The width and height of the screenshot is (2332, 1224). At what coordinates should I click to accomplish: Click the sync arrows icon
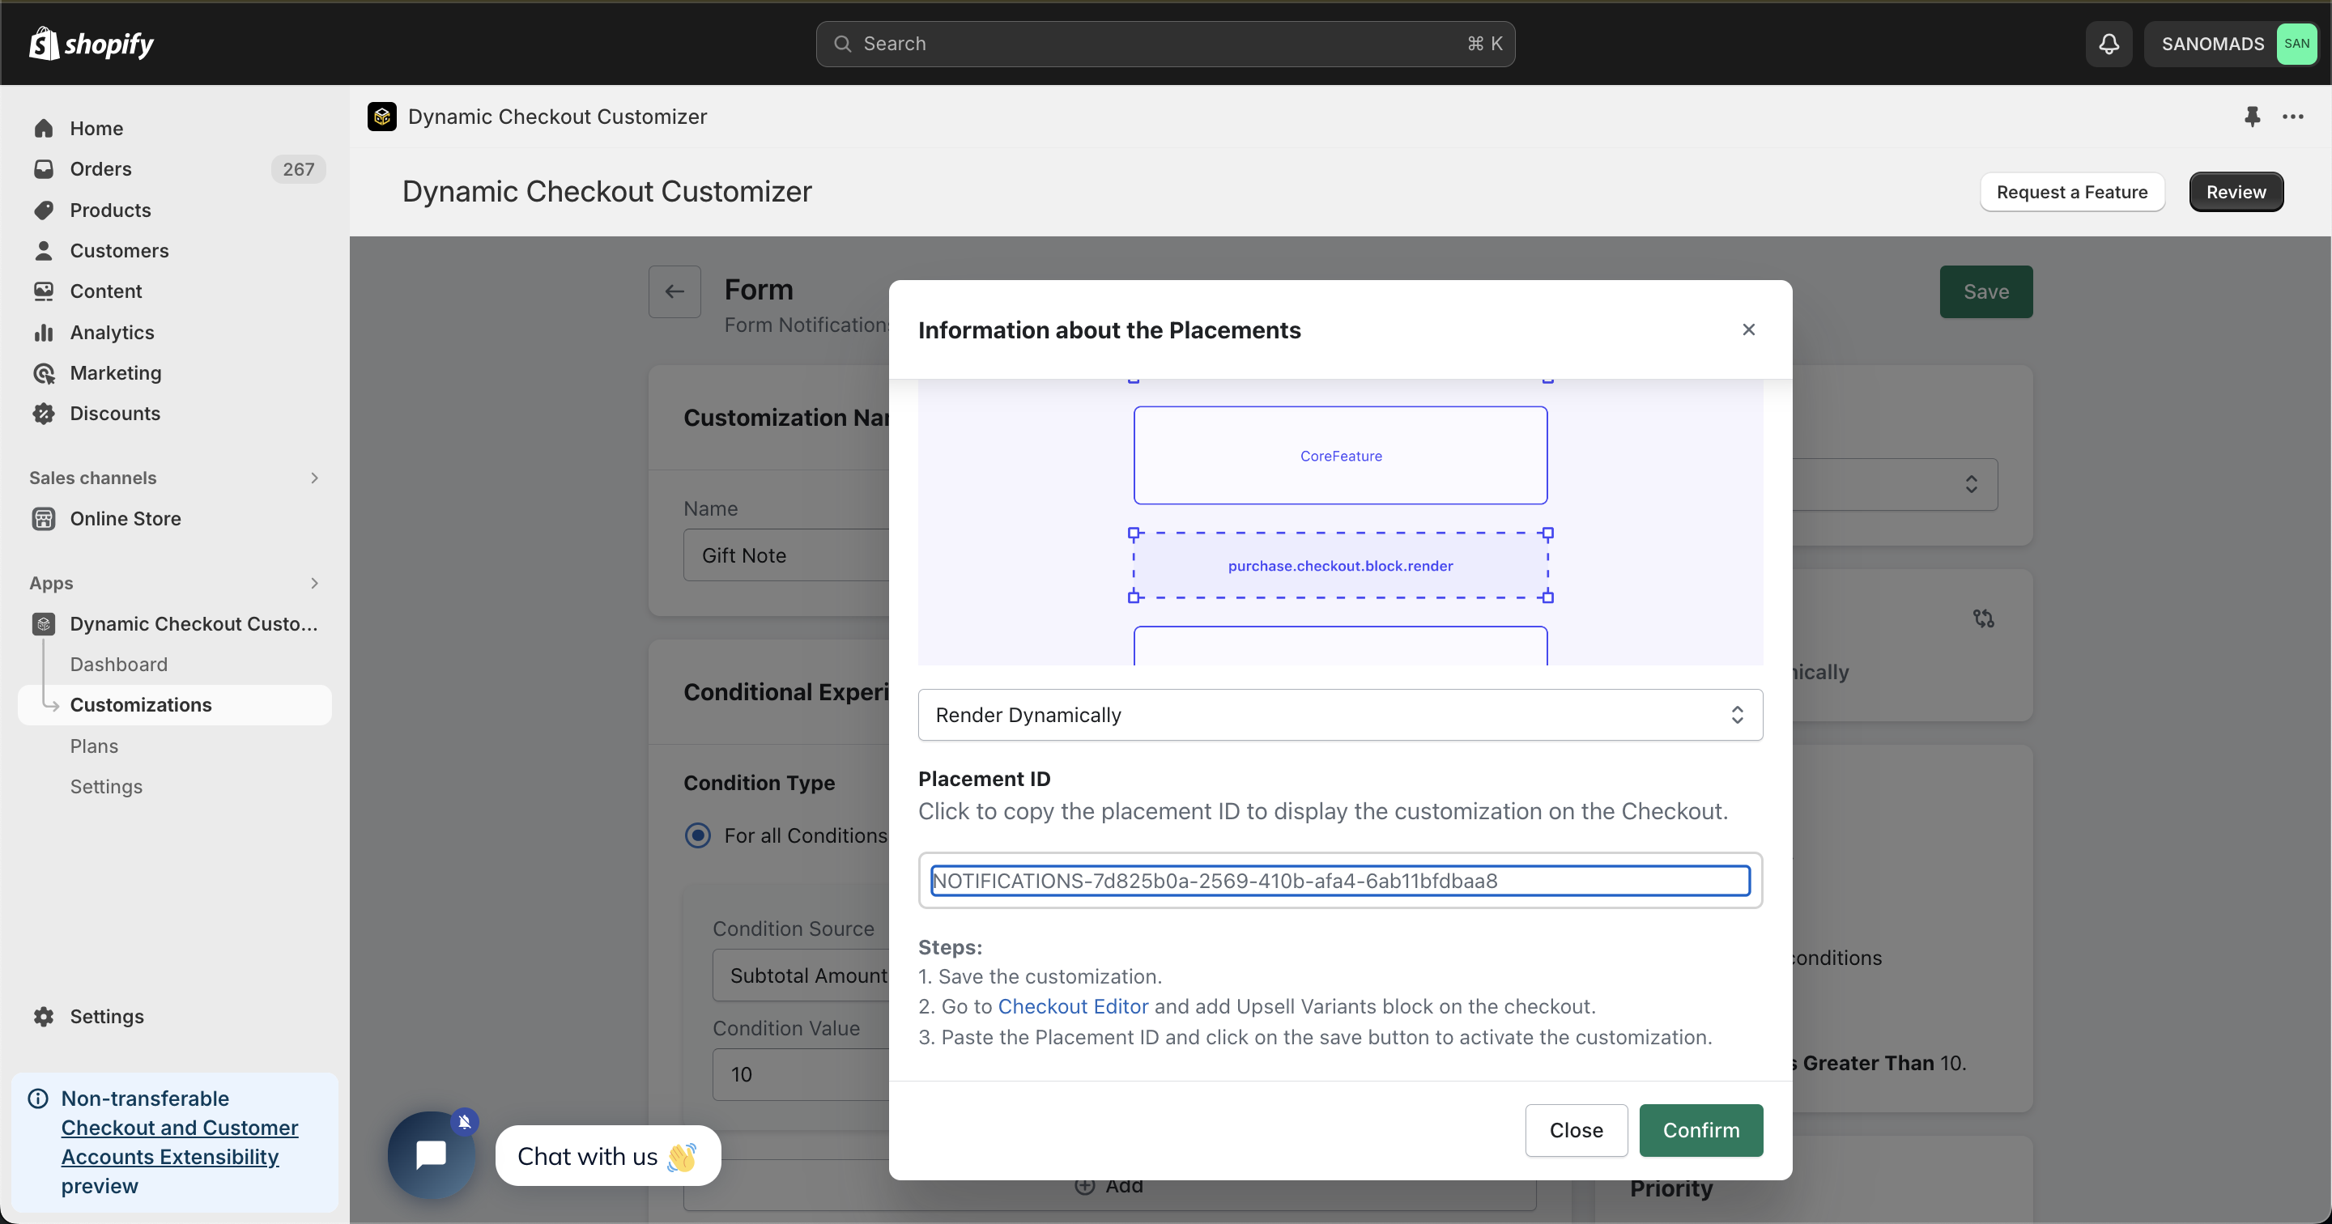[1984, 618]
